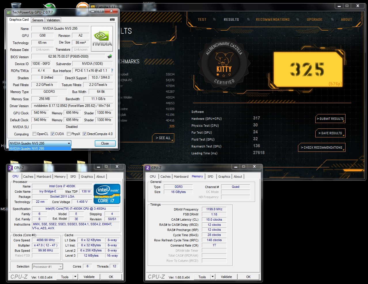Image resolution: width=368 pixels, height=284 pixels.
Task: Click CHECK RECOMMENDATIONS in Catzilla
Action: (x=322, y=147)
